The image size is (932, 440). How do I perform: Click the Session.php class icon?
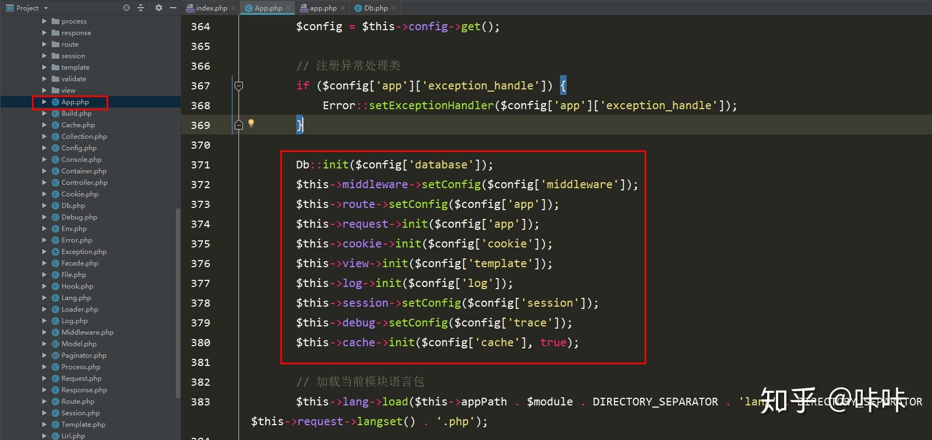pyautogui.click(x=56, y=413)
